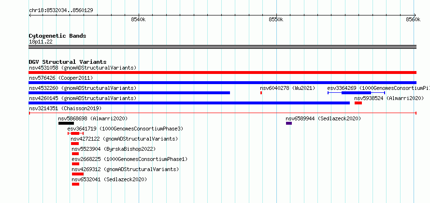Click the black nsv5868698 variant bar

(66, 123)
